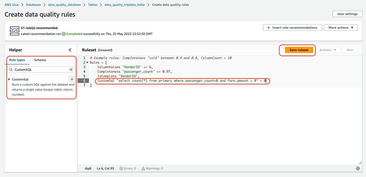This screenshot has height=177, width=366.
Task: Click the IsComplete "VendorID" line
Action: pos(119,76)
